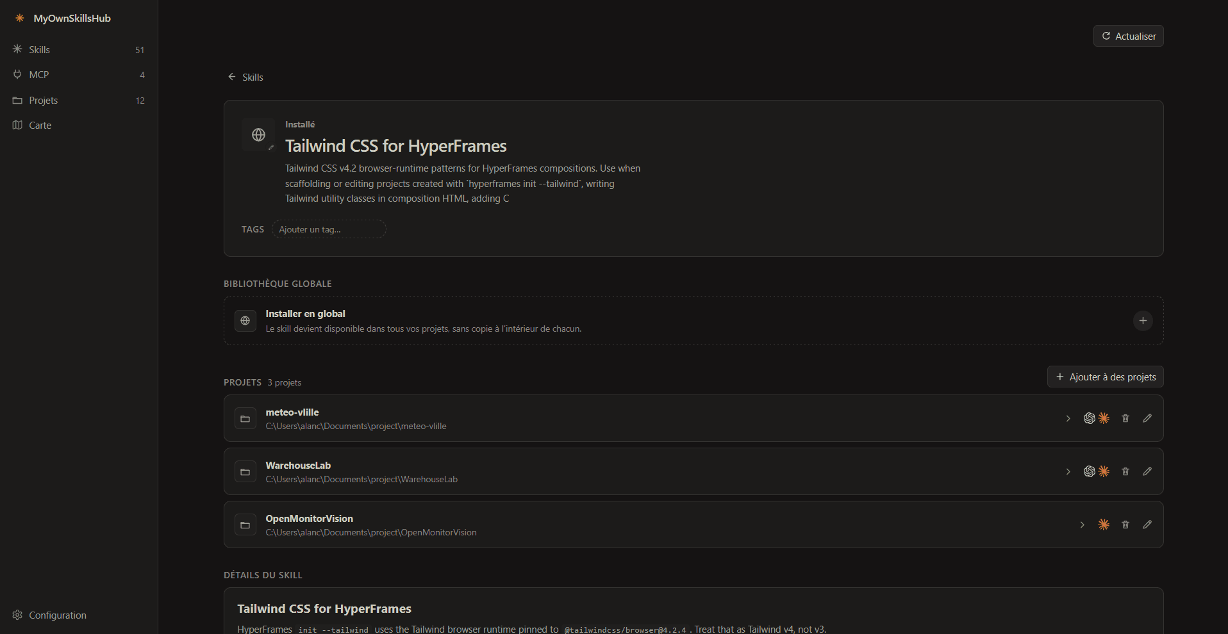Delete skill from meteo-vlille with trash icon

pyautogui.click(x=1125, y=418)
